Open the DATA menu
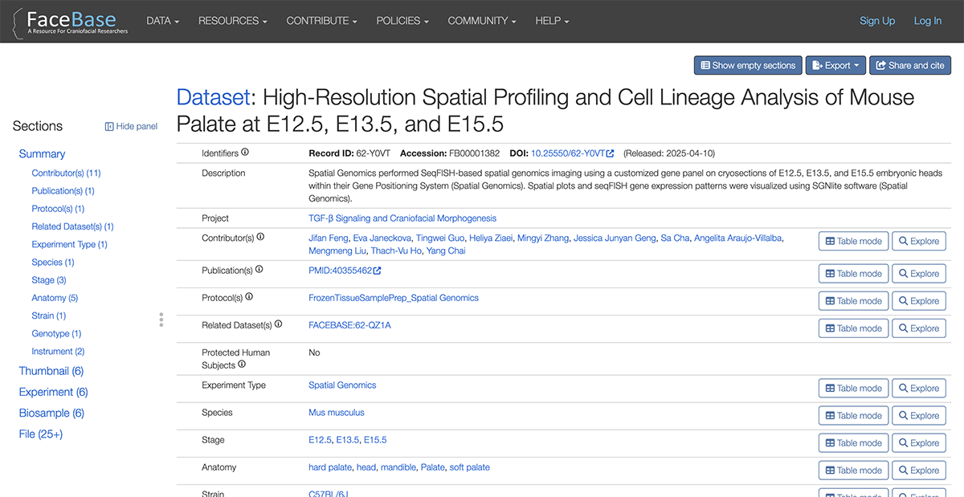Image resolution: width=964 pixels, height=497 pixels. coord(162,21)
